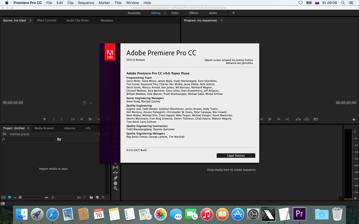Open the Clip menu

point(70,3)
